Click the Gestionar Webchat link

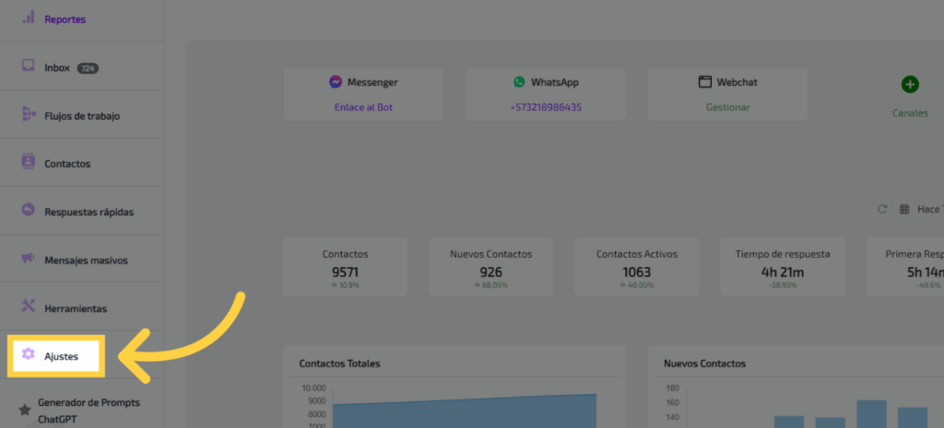point(727,107)
